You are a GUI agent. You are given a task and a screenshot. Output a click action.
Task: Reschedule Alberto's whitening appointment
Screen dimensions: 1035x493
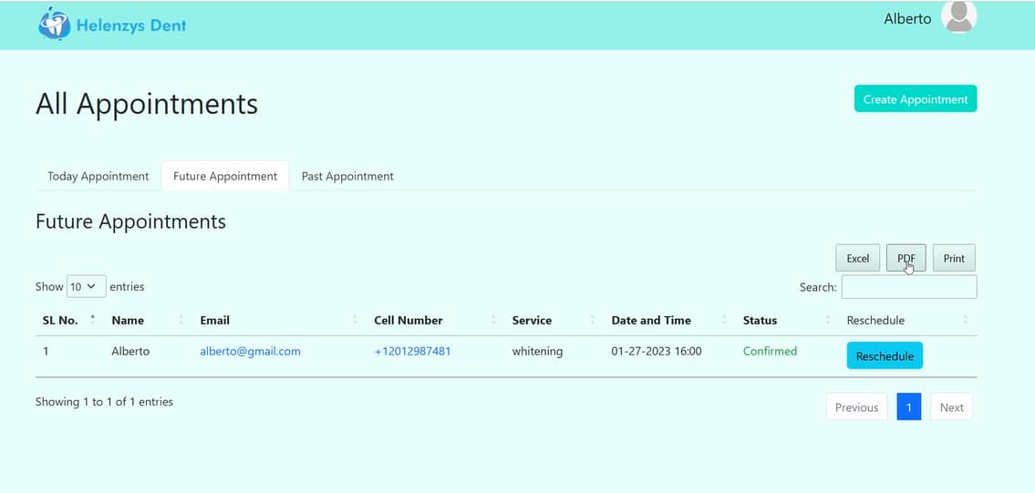(885, 356)
